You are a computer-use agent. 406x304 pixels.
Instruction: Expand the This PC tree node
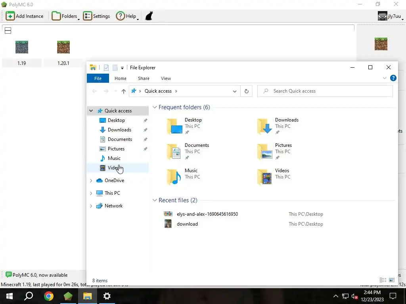pyautogui.click(x=91, y=193)
